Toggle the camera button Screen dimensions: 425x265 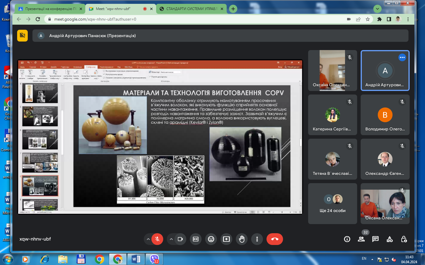180,239
